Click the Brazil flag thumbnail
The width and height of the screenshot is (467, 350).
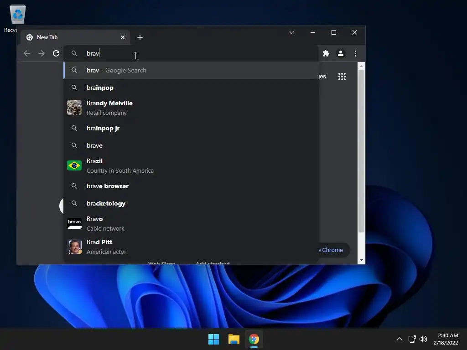[x=74, y=165]
